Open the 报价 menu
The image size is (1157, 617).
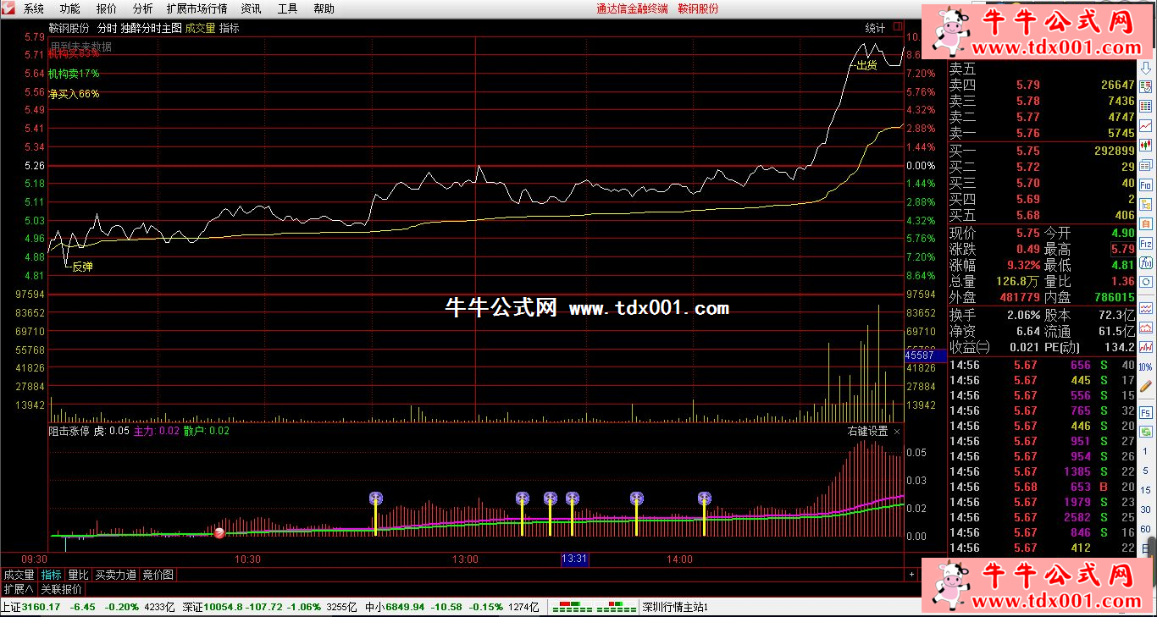[x=106, y=8]
